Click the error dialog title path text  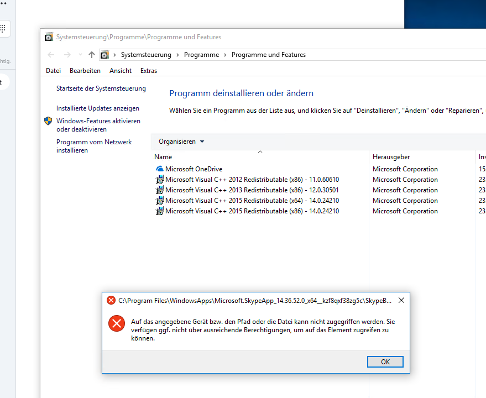coord(255,301)
